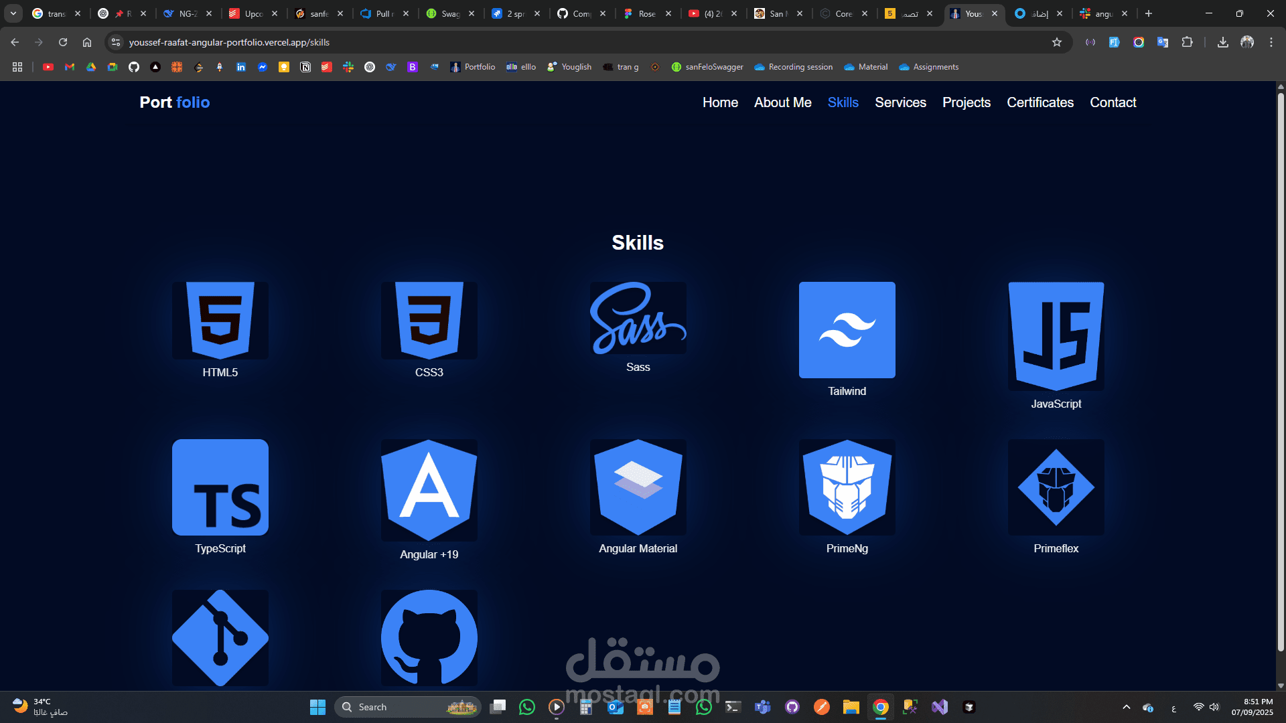This screenshot has height=723, width=1286.
Task: Open the Apps grid bookmark icon
Action: point(17,67)
